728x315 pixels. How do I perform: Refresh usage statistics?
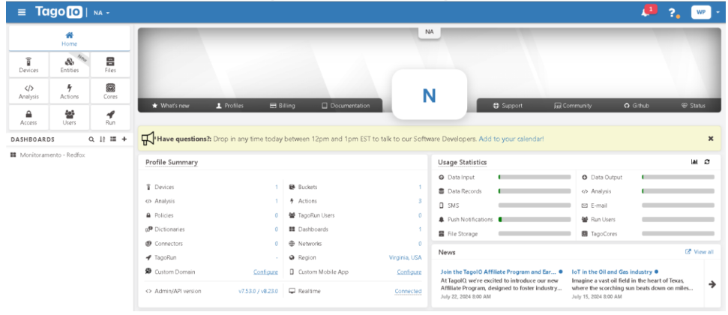pos(707,162)
